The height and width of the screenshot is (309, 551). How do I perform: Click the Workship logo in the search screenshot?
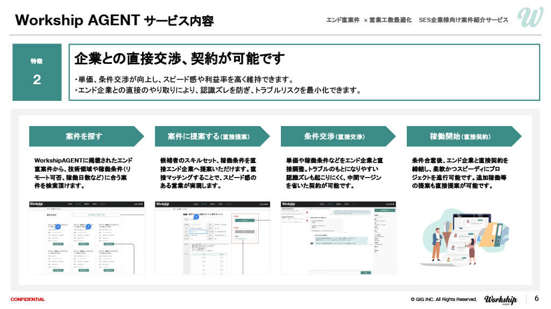(36, 204)
